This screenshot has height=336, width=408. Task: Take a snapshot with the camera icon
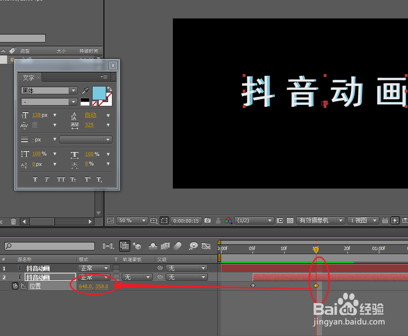(208, 220)
